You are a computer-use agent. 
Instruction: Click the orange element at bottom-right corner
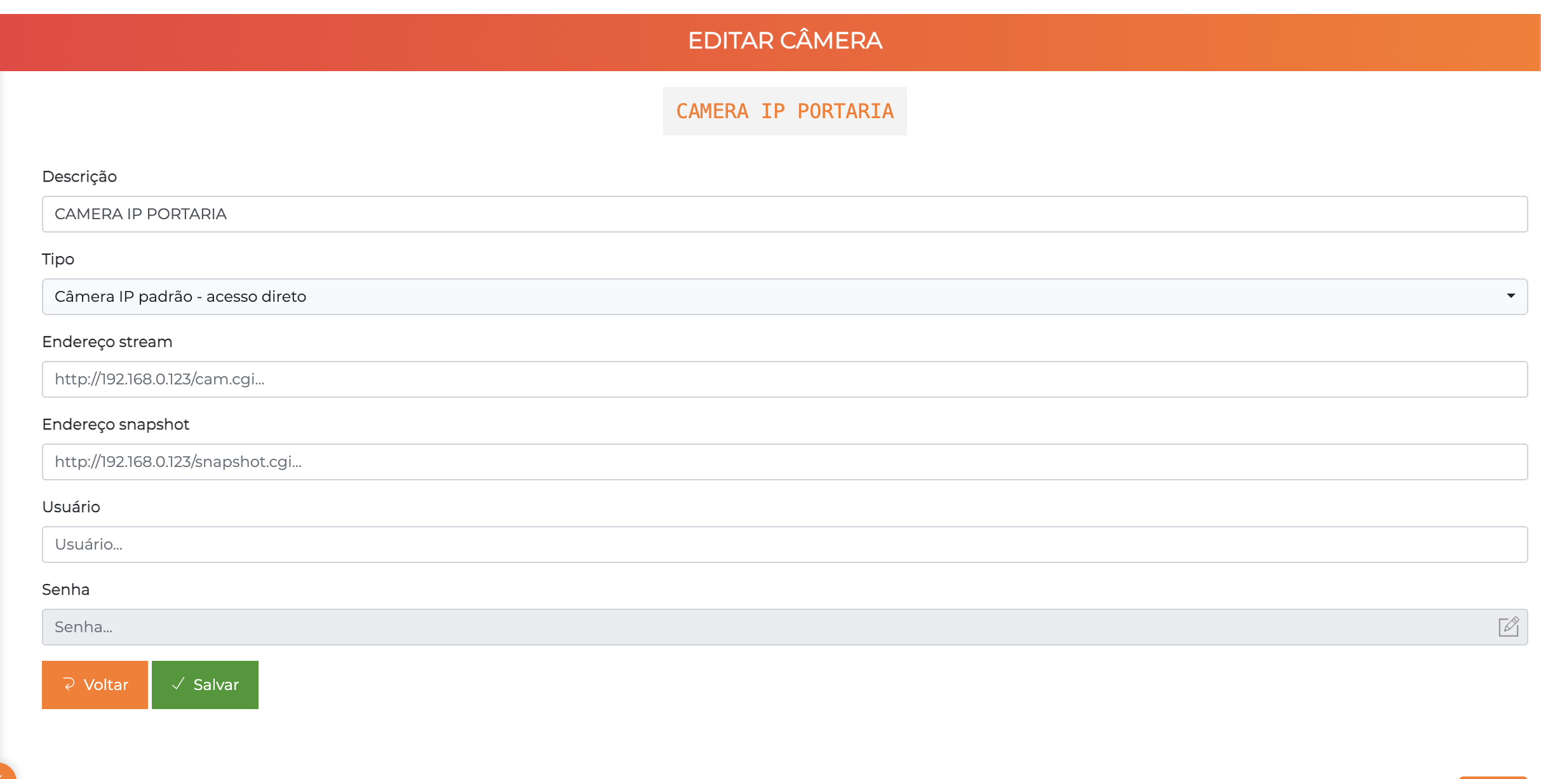coord(1493,776)
